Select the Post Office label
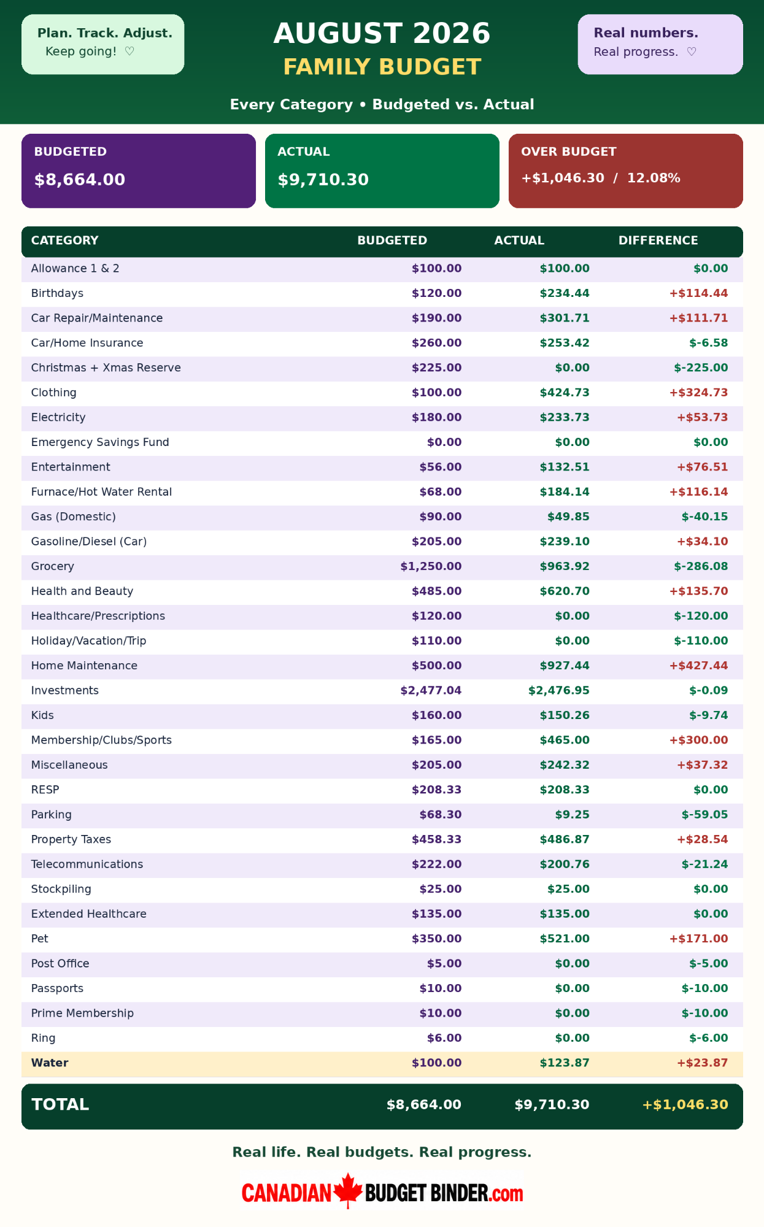The width and height of the screenshot is (764, 1227). [60, 964]
